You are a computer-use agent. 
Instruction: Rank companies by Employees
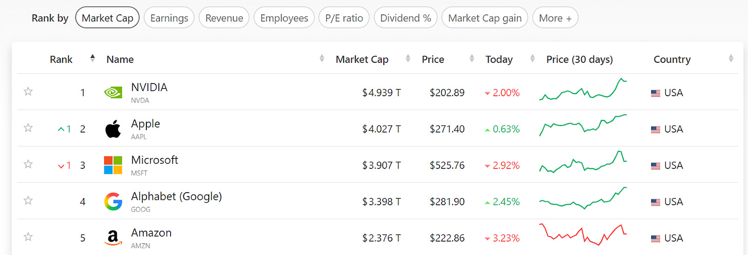(284, 18)
